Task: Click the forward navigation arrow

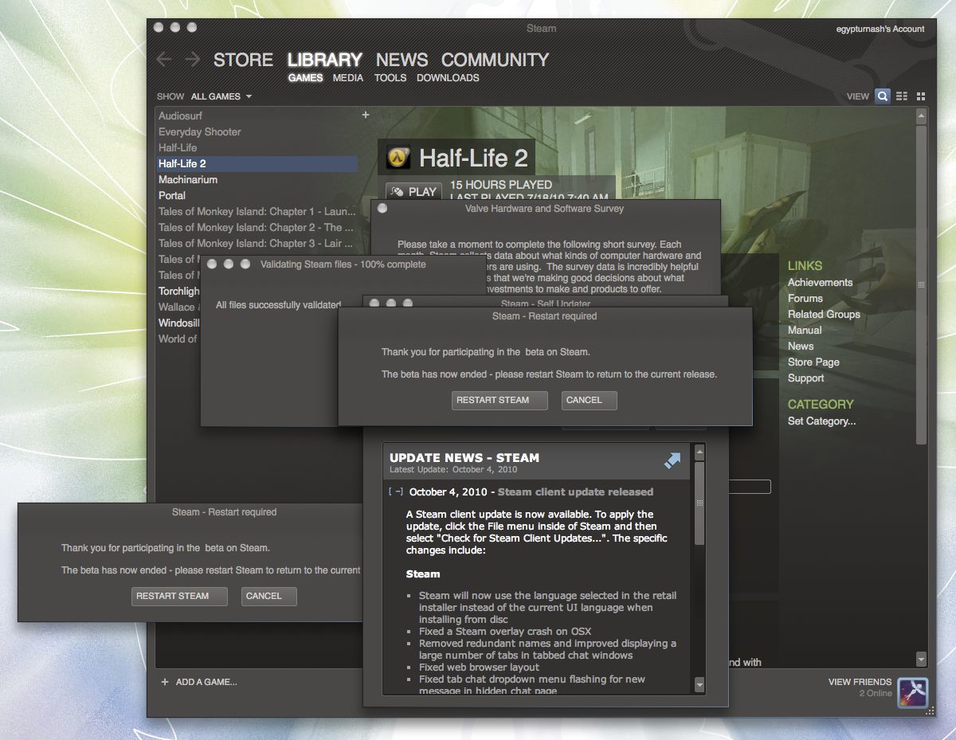Action: tap(192, 60)
